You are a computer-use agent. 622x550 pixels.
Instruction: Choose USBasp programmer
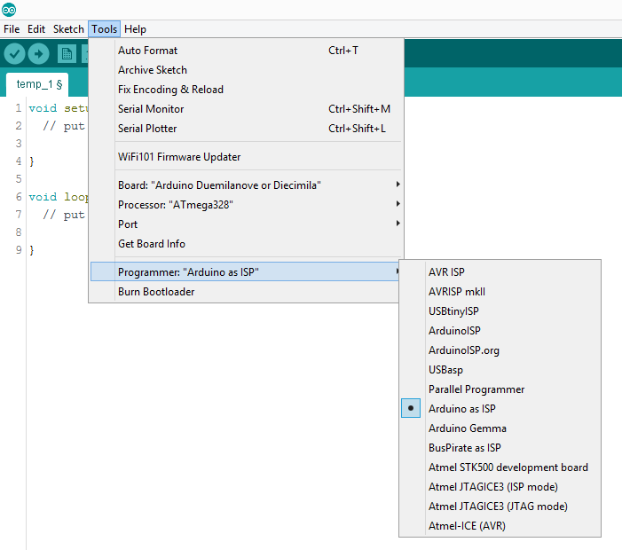(x=445, y=370)
